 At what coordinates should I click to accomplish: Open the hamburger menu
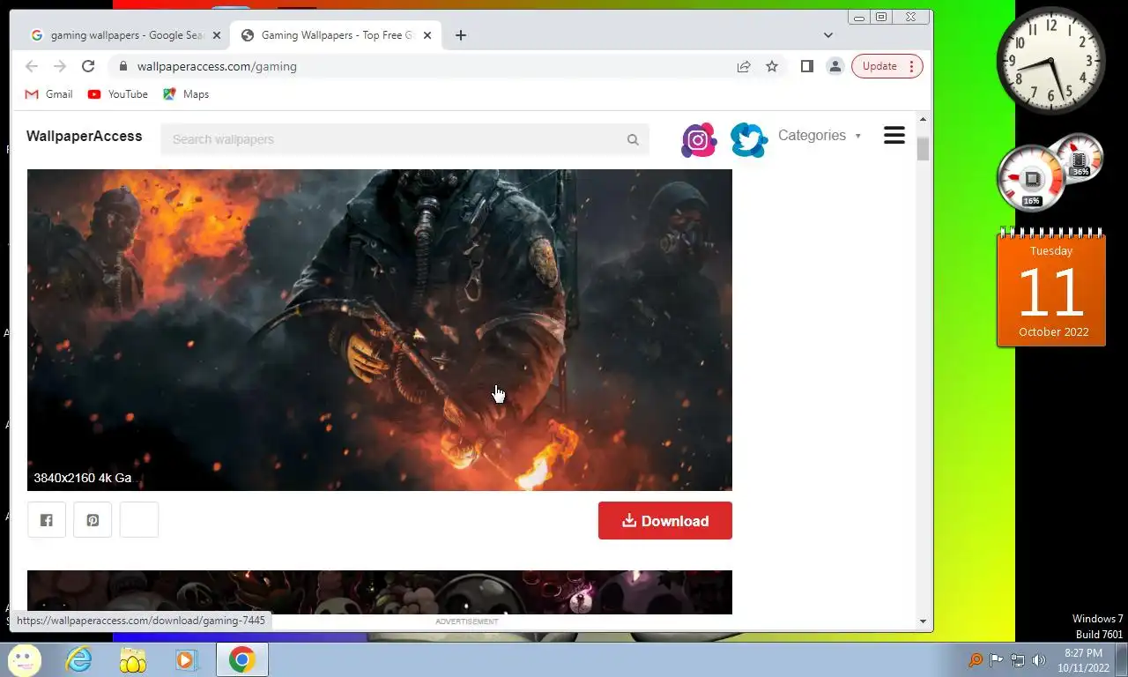tap(894, 135)
